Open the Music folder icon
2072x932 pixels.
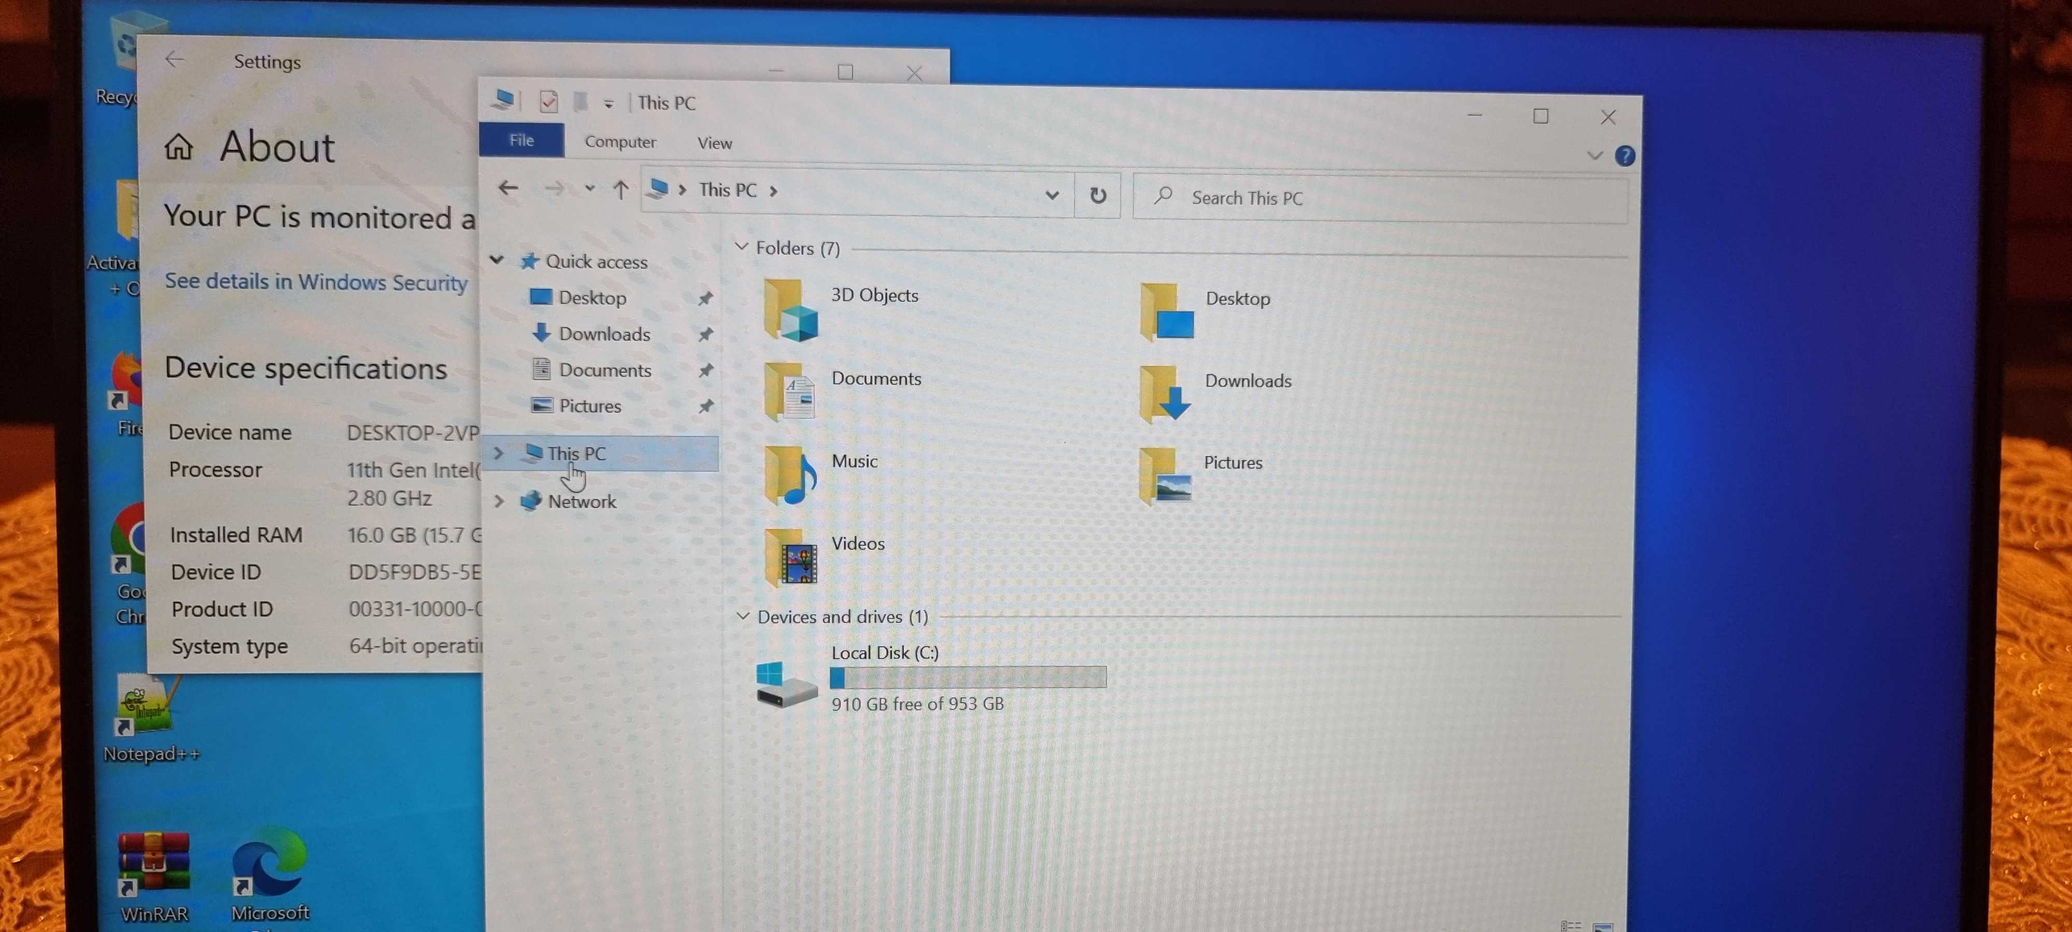click(x=790, y=475)
